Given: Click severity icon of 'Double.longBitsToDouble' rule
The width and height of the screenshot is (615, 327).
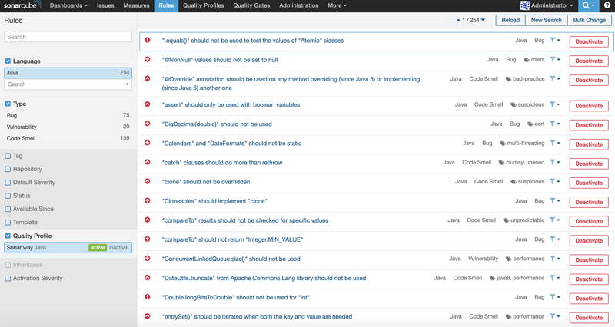Looking at the screenshot, I should 148,297.
